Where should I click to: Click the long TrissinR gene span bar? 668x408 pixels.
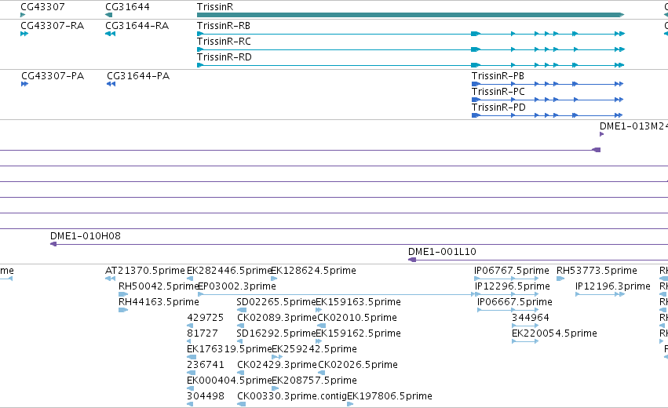(x=411, y=15)
